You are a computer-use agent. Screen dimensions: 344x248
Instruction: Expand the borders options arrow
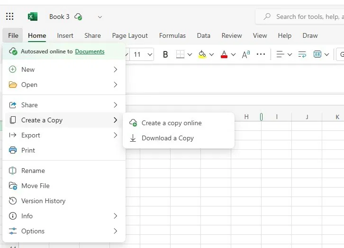click(x=190, y=54)
